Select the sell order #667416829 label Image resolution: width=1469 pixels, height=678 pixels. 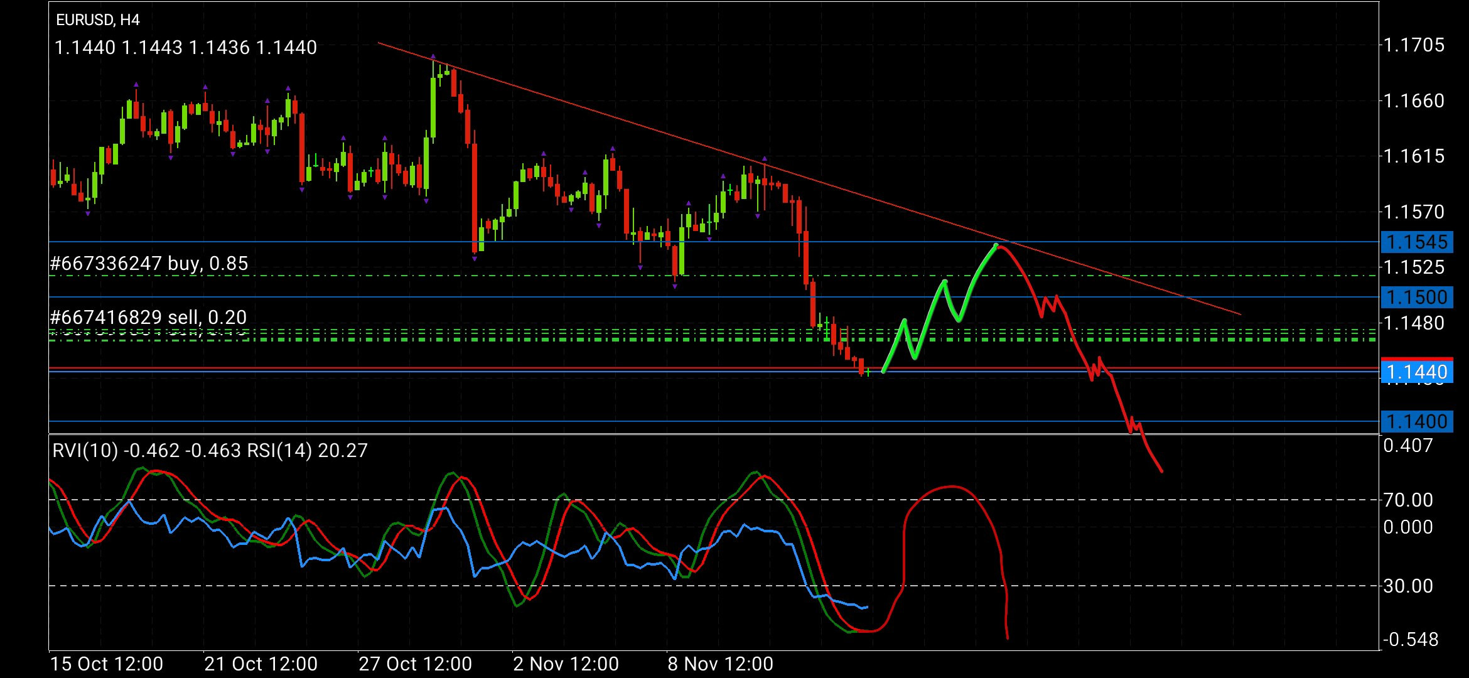coord(148,318)
